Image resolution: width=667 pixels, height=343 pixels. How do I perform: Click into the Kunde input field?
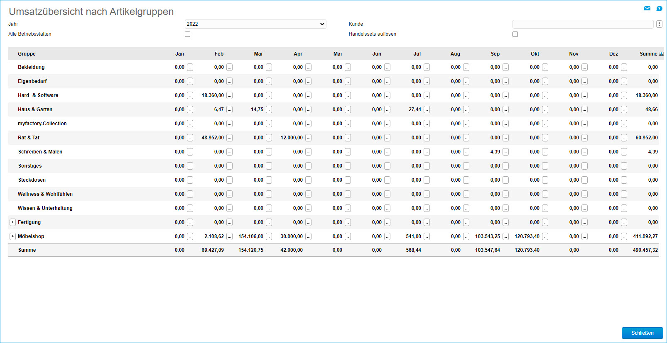point(583,24)
